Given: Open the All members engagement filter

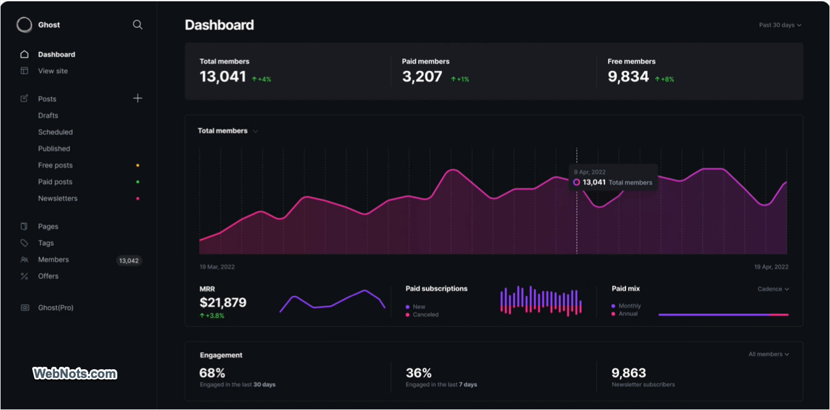Looking at the screenshot, I should click(x=769, y=354).
